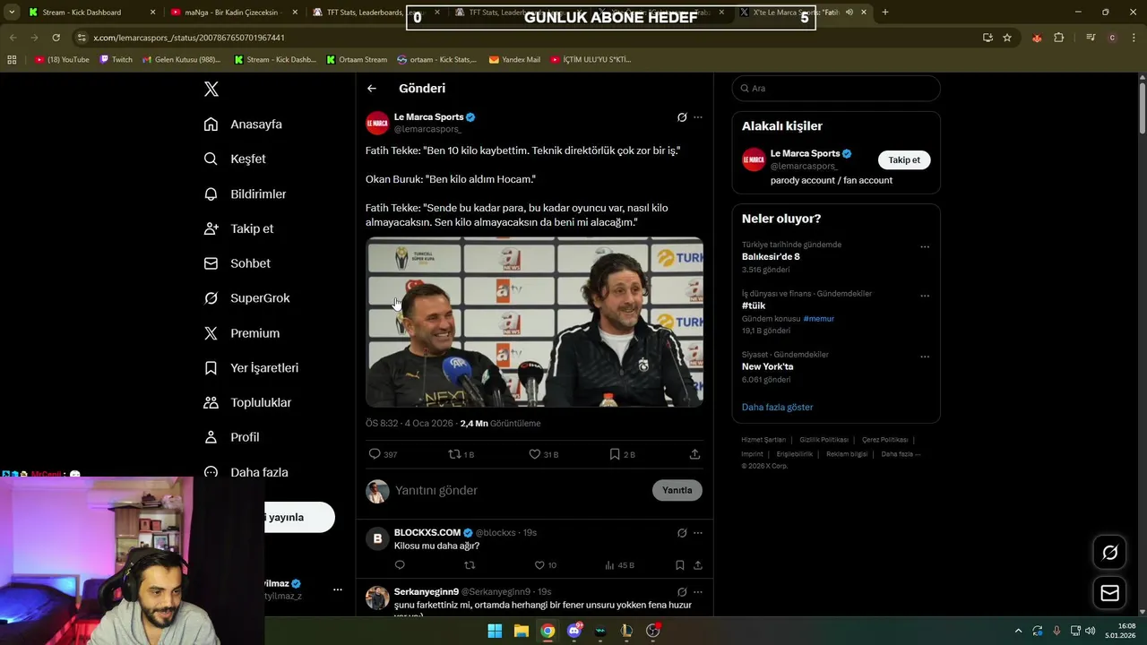Bookmark this page with the star icon
The width and height of the screenshot is (1147, 645).
tap(1007, 38)
